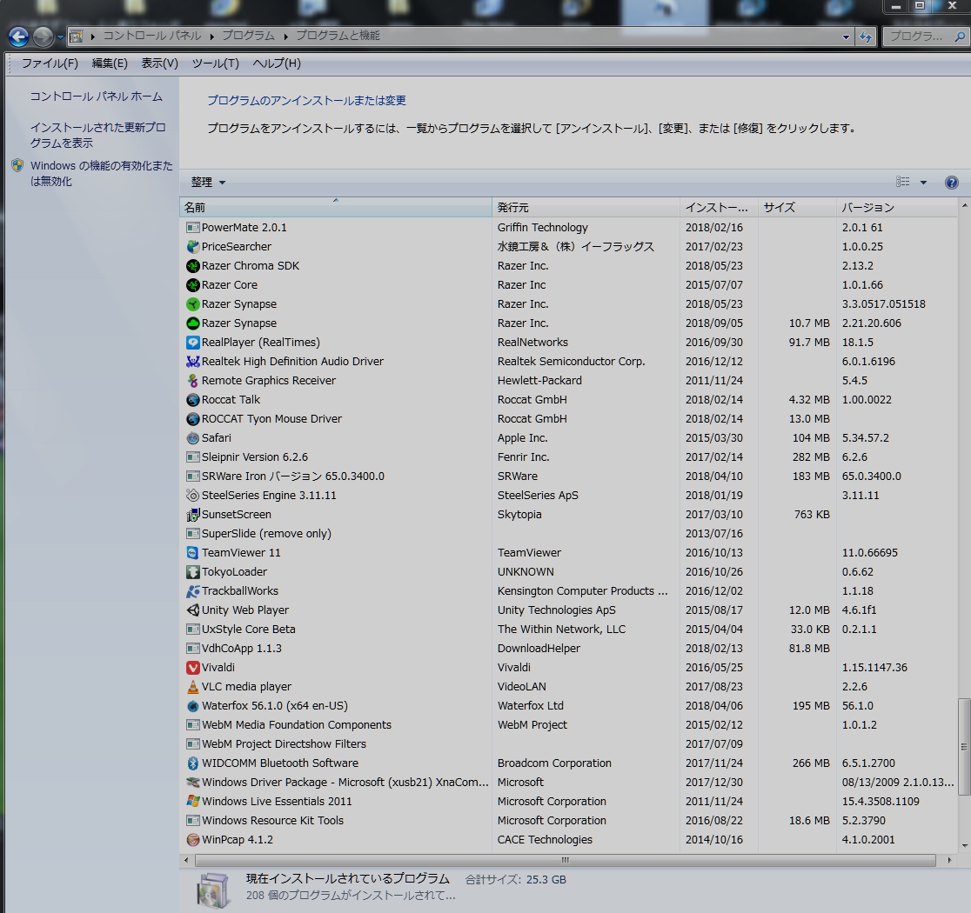Click the help question mark icon
This screenshot has height=913, width=971.
click(951, 183)
